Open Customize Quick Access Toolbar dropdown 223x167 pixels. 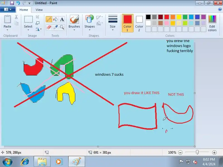tap(29, 3)
